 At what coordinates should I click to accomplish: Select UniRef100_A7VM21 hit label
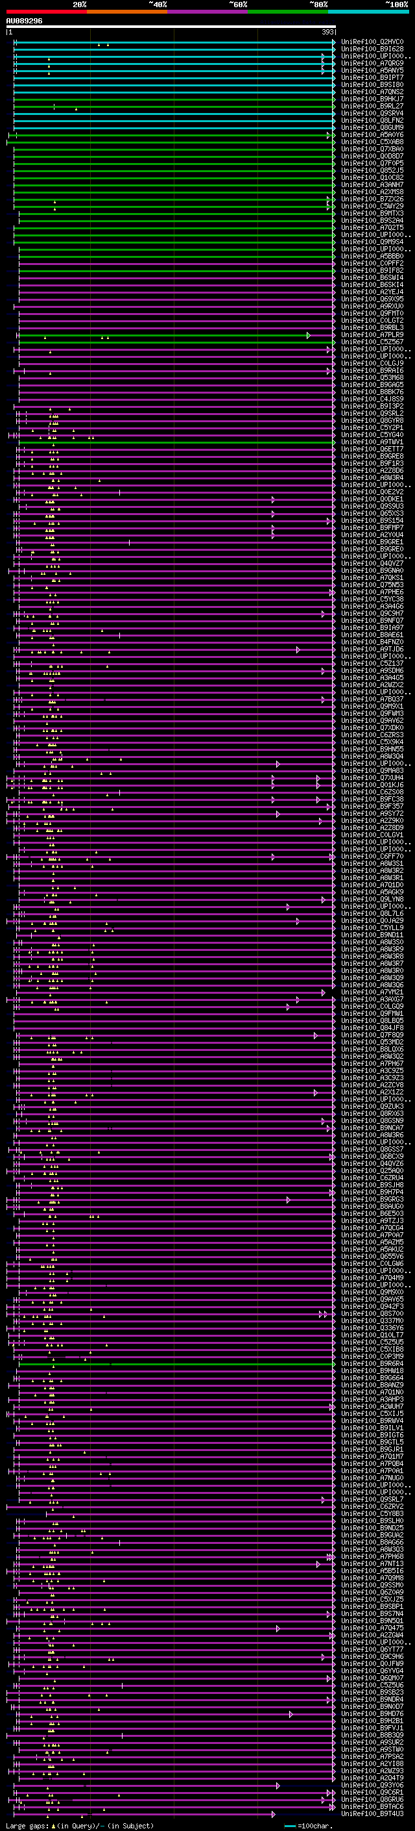(372, 992)
